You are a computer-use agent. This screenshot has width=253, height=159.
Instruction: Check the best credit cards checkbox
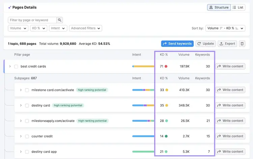pyautogui.click(x=16, y=67)
